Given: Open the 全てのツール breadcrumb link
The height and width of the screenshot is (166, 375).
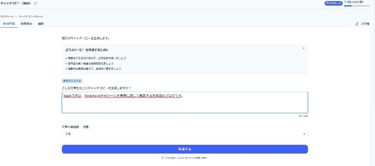Looking at the screenshot, I should click(7, 16).
